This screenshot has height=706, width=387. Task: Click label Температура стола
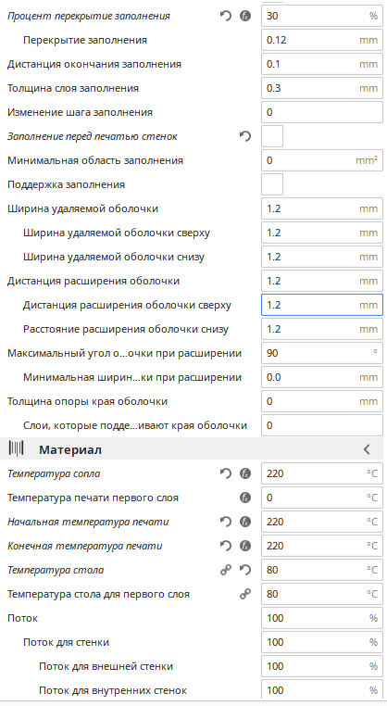(x=56, y=570)
